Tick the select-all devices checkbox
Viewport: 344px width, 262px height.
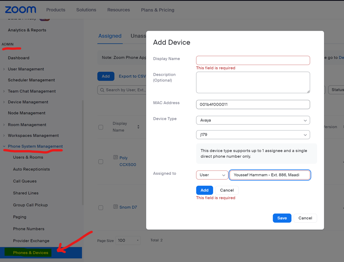click(101, 127)
